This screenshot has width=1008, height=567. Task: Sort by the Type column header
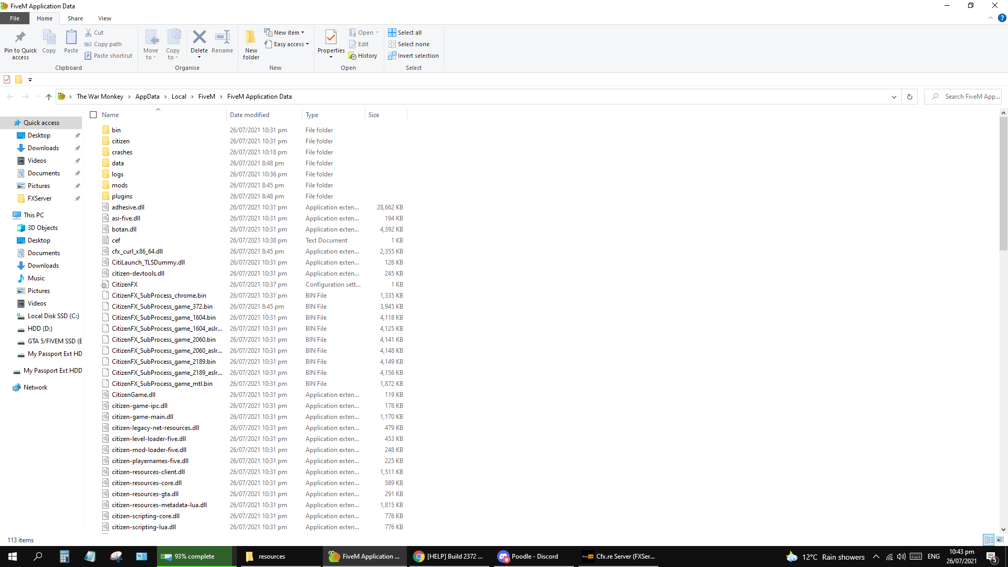click(x=334, y=114)
